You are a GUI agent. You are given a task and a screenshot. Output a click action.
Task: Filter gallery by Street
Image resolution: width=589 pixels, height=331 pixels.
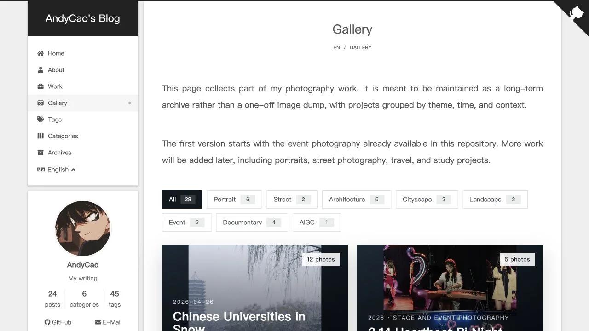292,200
